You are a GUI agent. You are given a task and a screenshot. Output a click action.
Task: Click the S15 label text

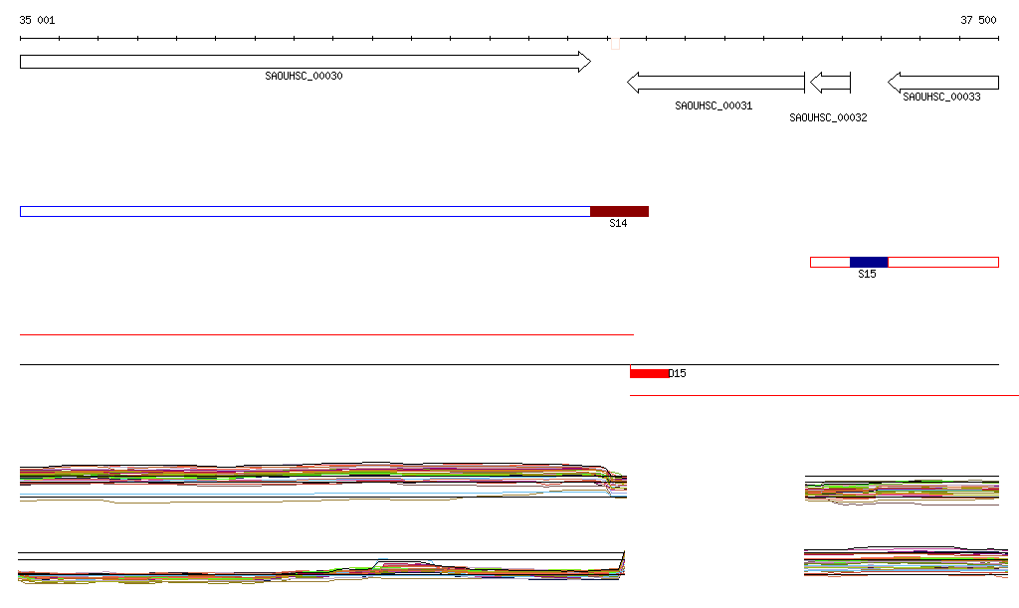tap(867, 274)
